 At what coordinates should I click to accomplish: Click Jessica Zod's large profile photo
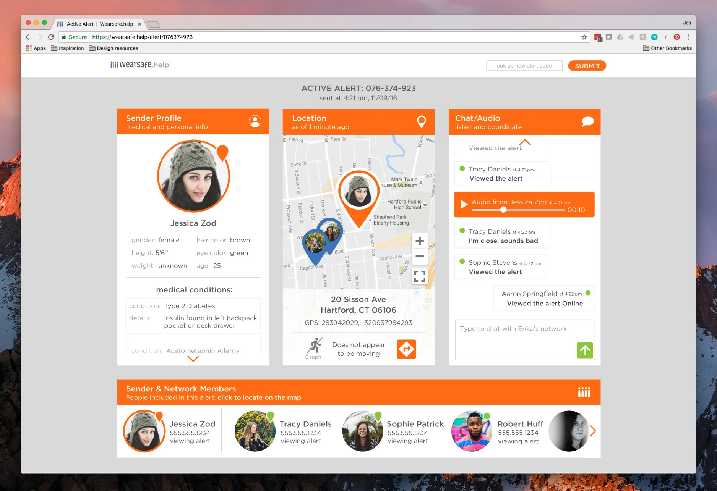coord(193,176)
